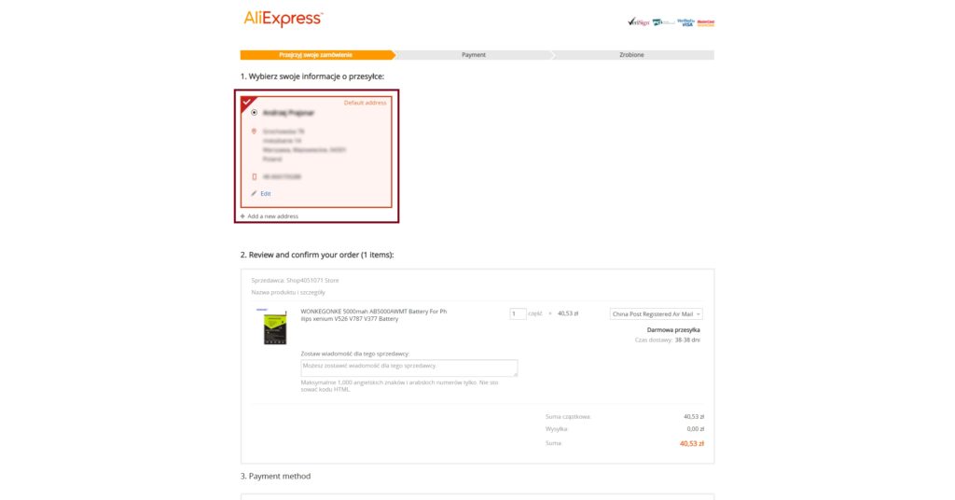Image resolution: width=955 pixels, height=500 pixels.
Task: Click the red checkmark corner of address card
Action: pos(247,103)
